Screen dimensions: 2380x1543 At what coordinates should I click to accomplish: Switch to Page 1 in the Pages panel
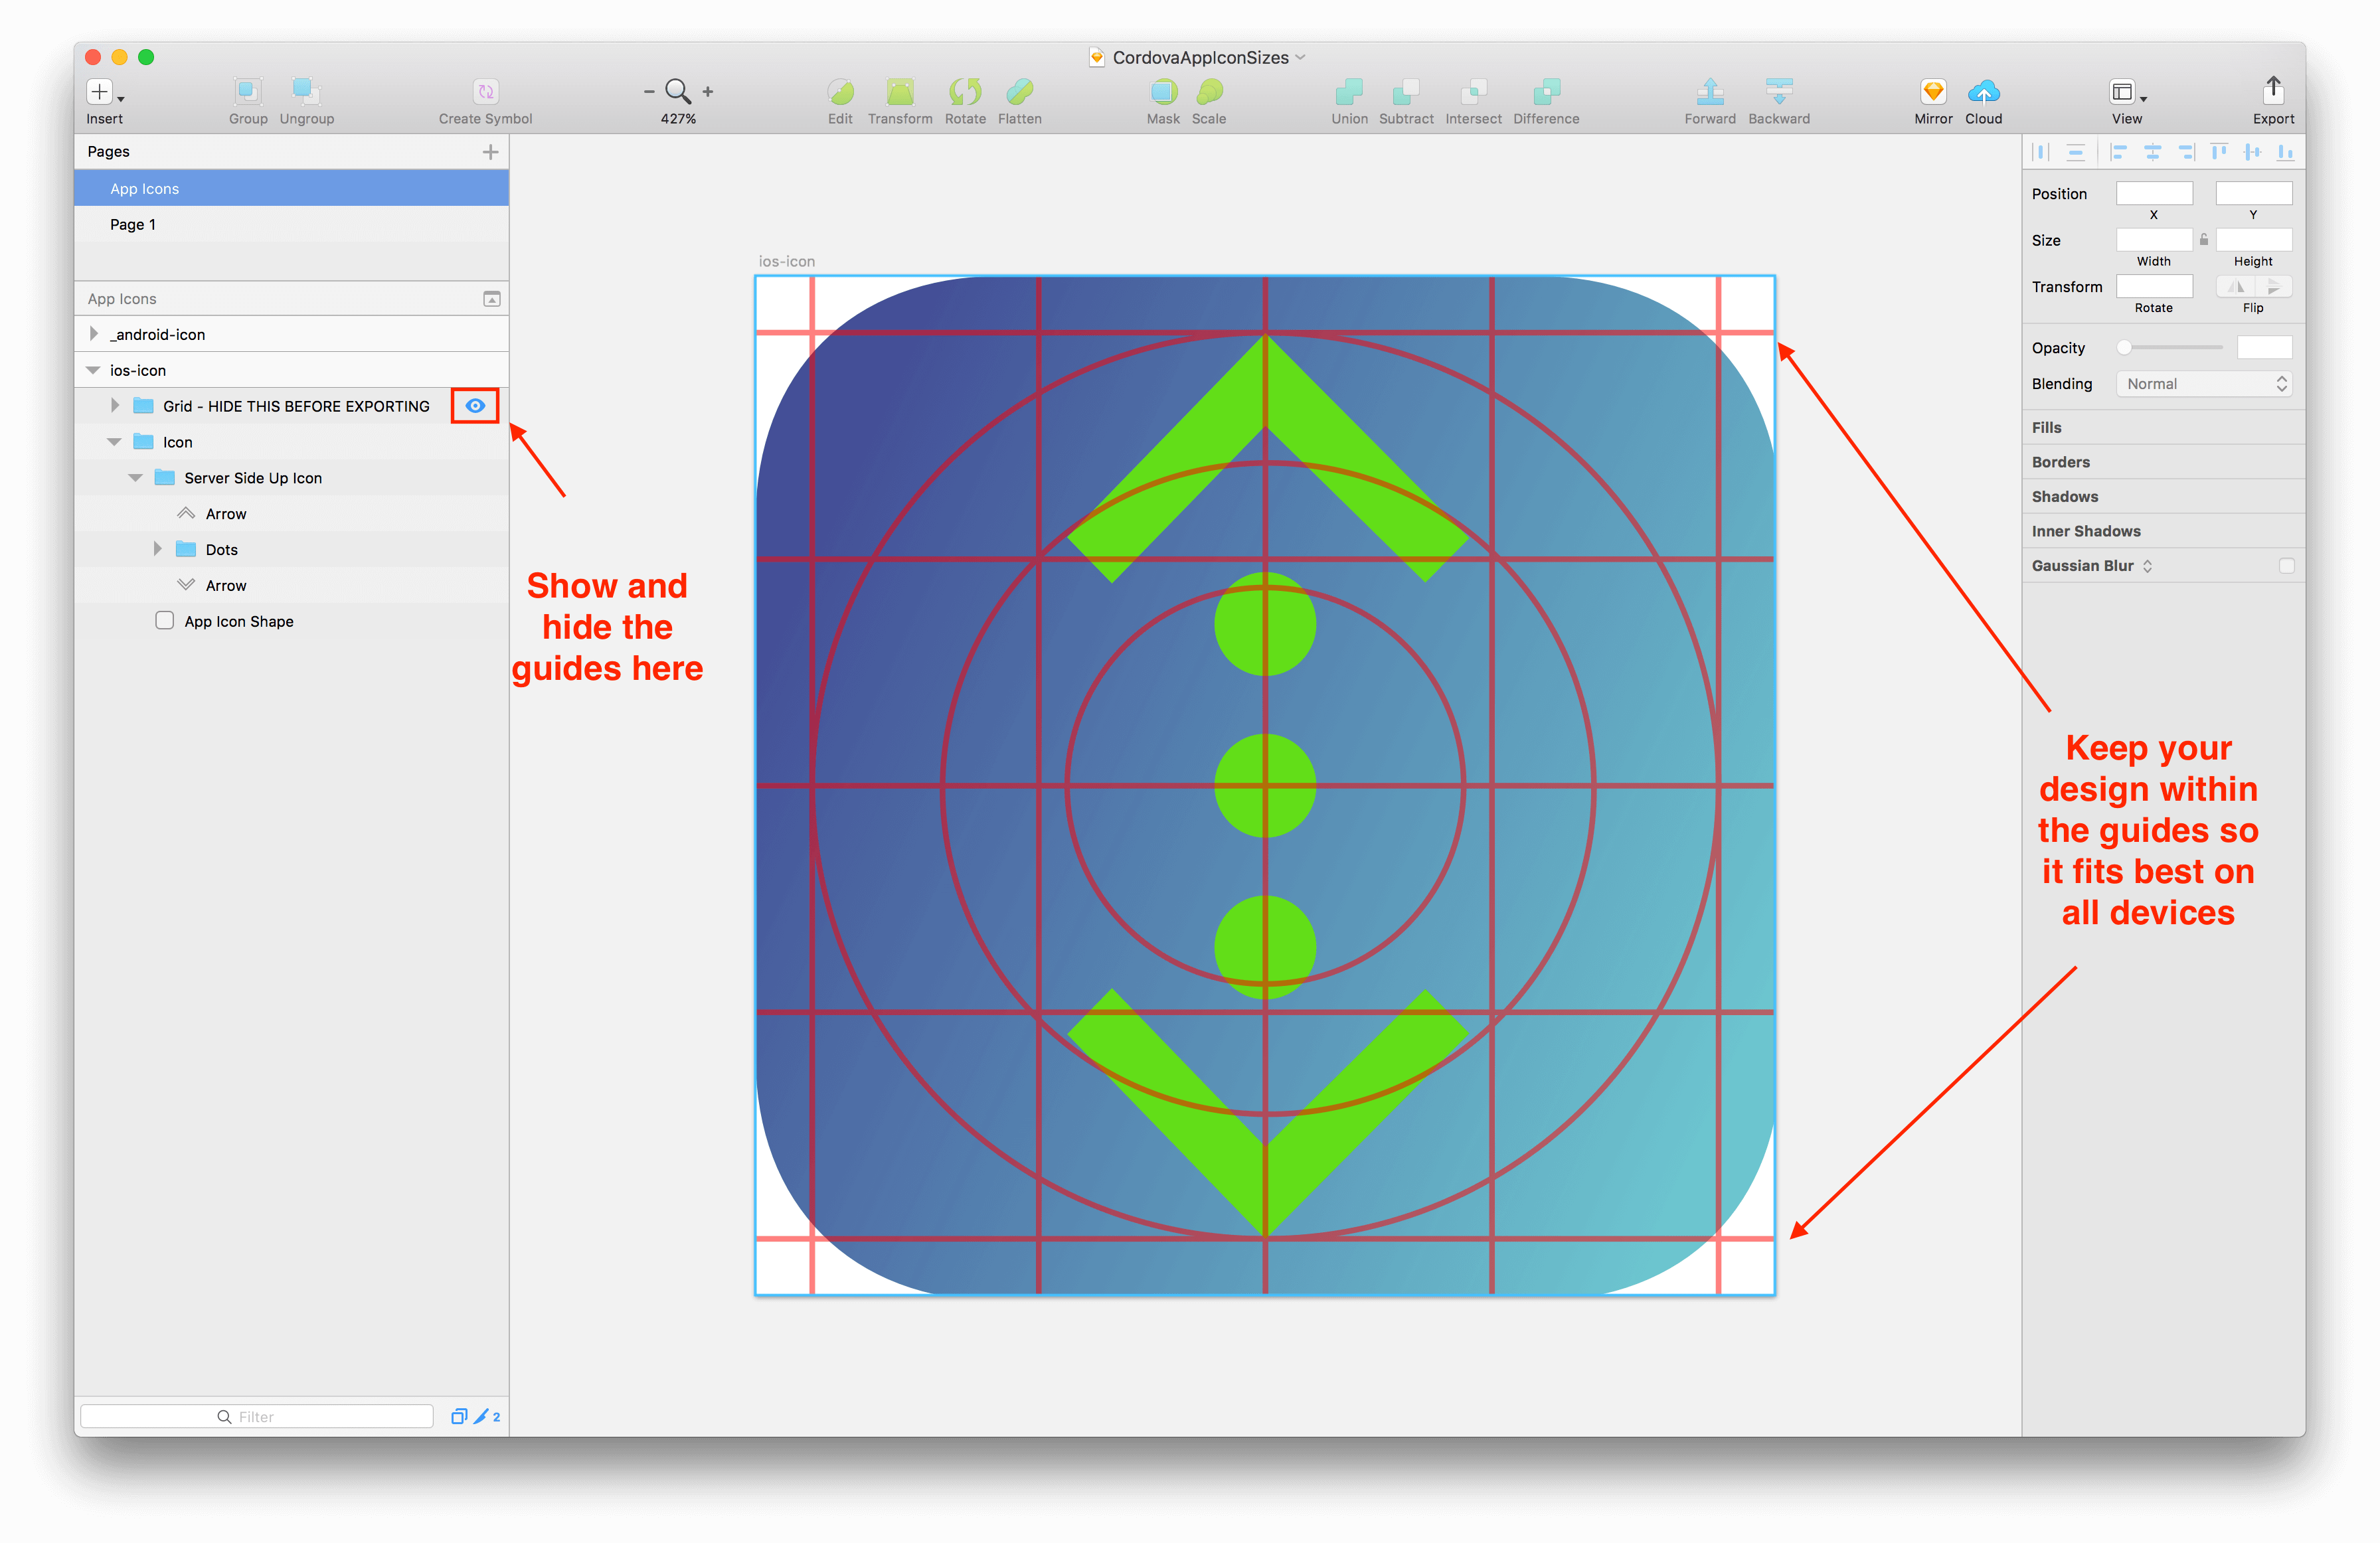(x=132, y=224)
